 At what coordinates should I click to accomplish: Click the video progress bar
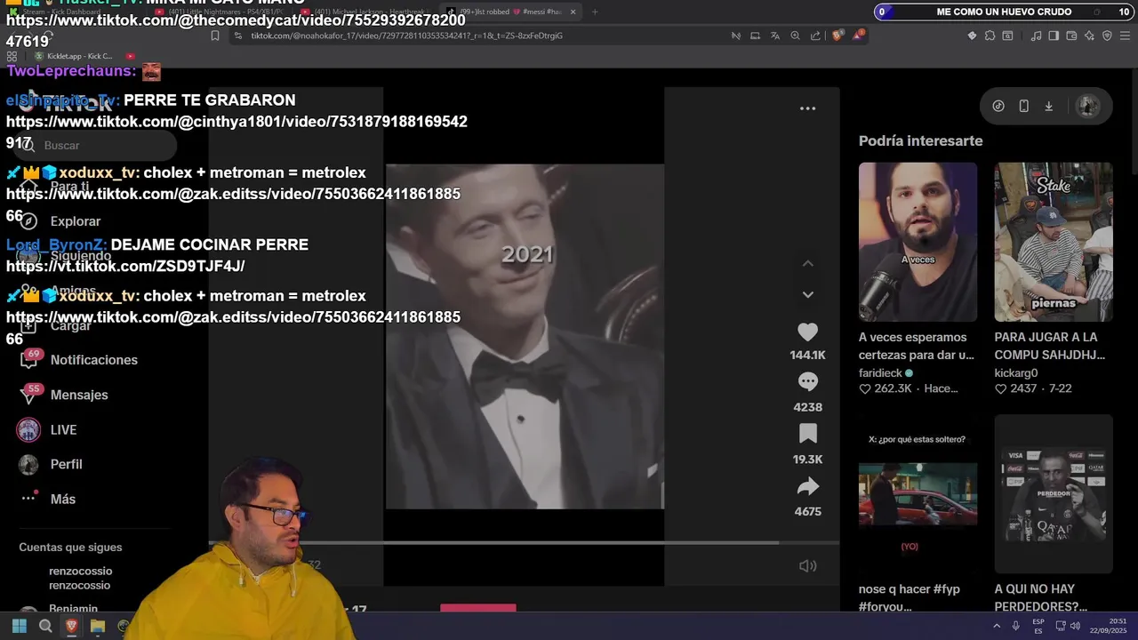click(524, 543)
